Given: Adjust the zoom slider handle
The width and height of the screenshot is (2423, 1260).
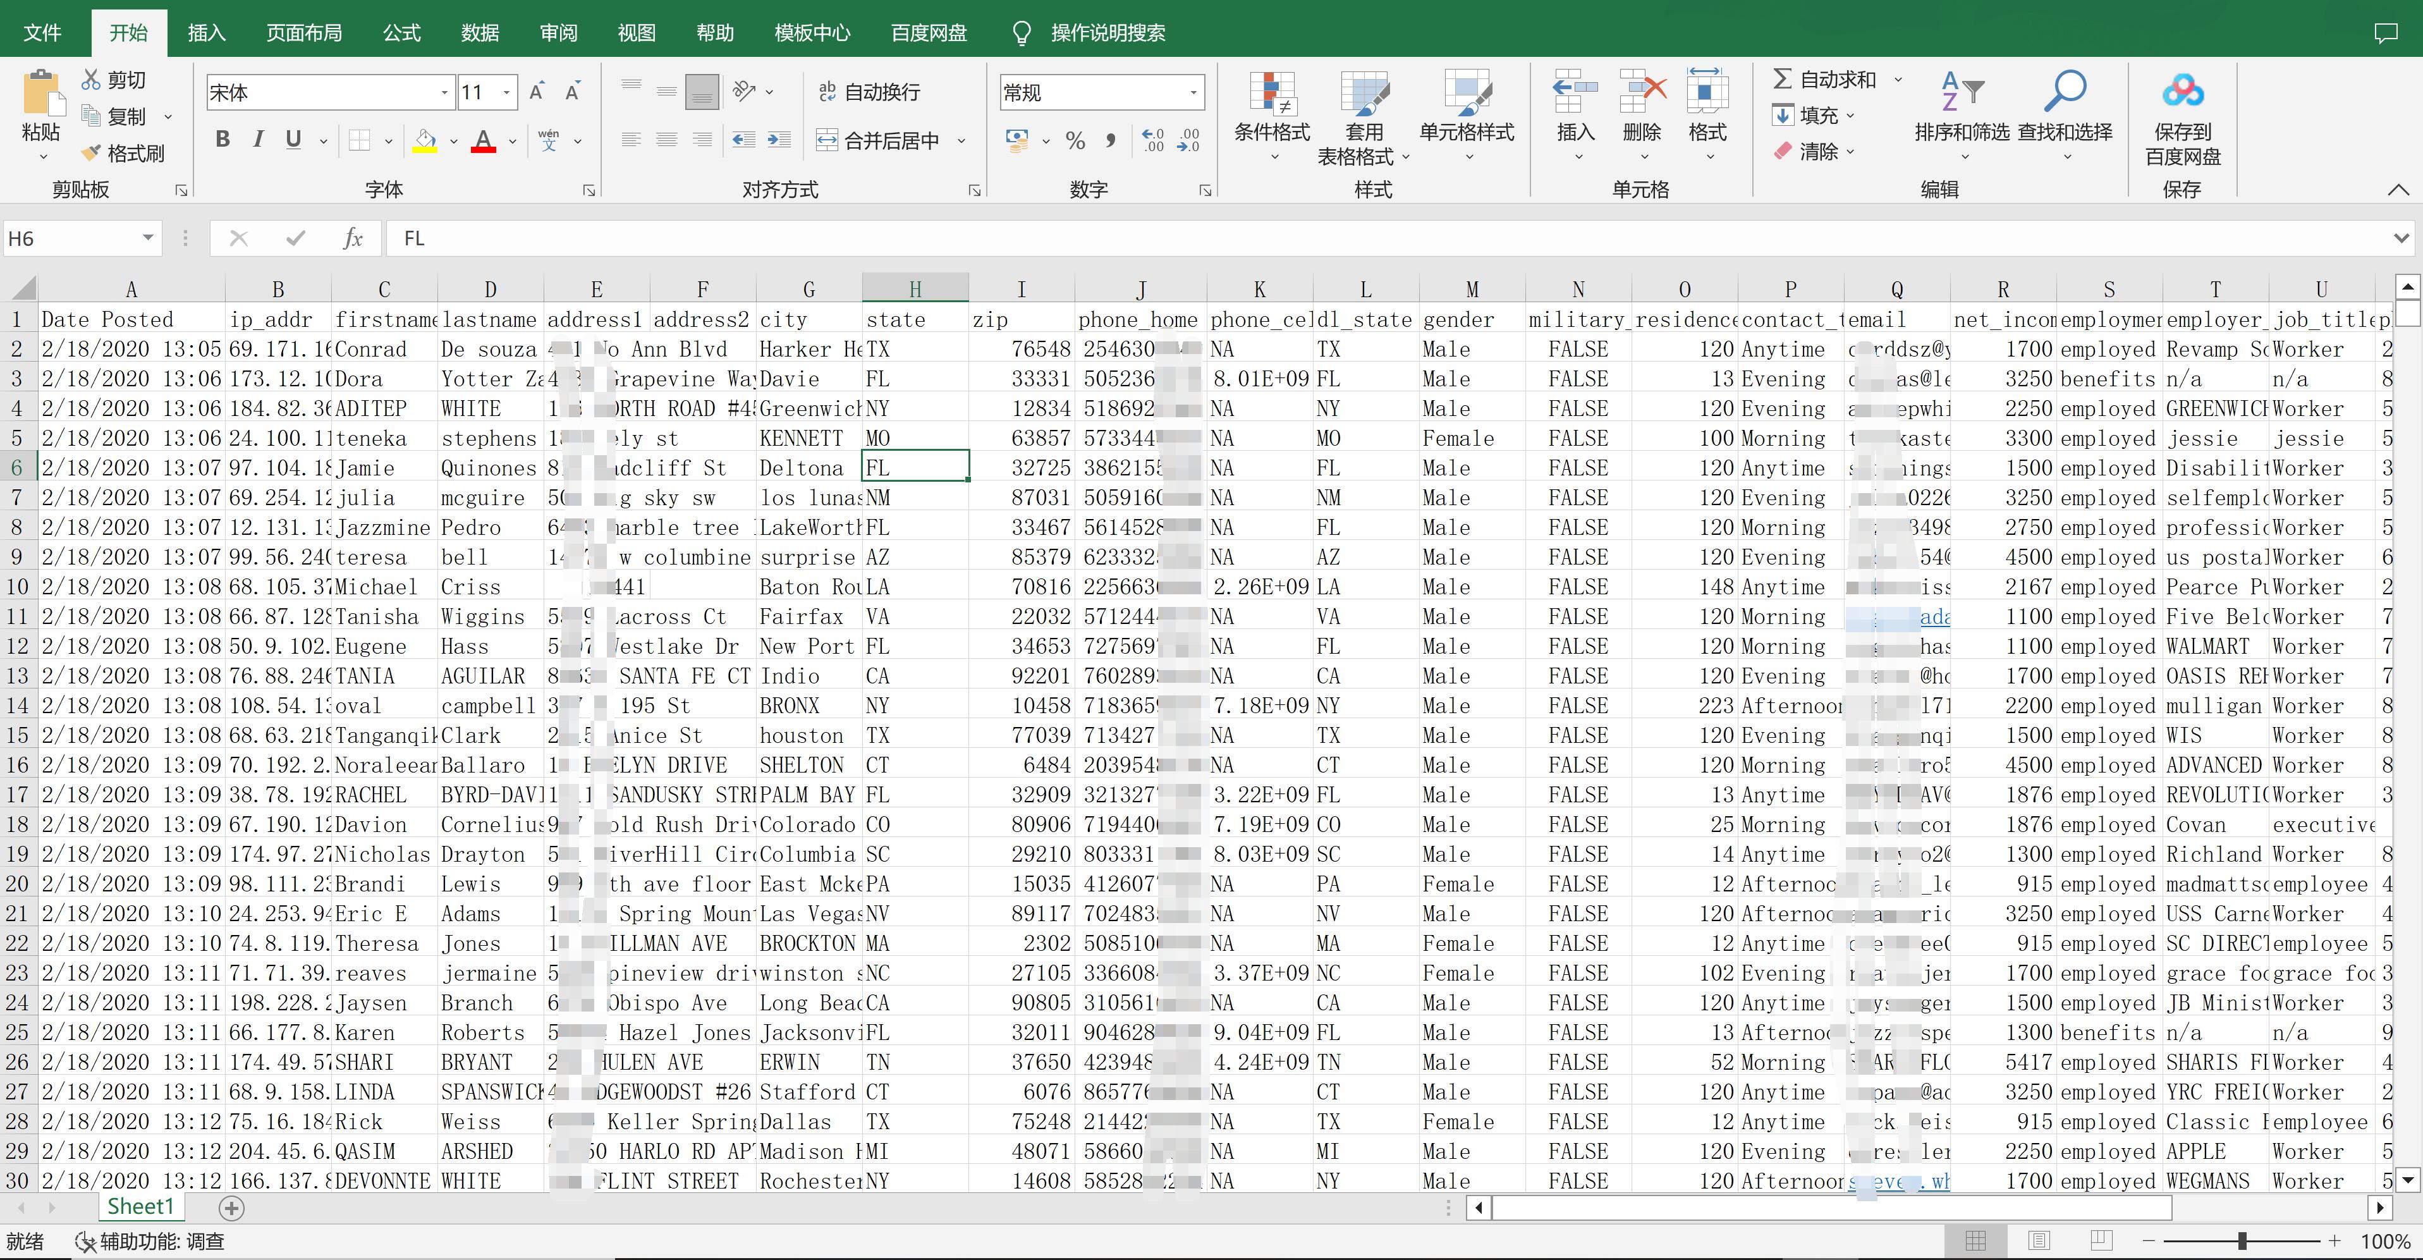Looking at the screenshot, I should click(x=2243, y=1241).
